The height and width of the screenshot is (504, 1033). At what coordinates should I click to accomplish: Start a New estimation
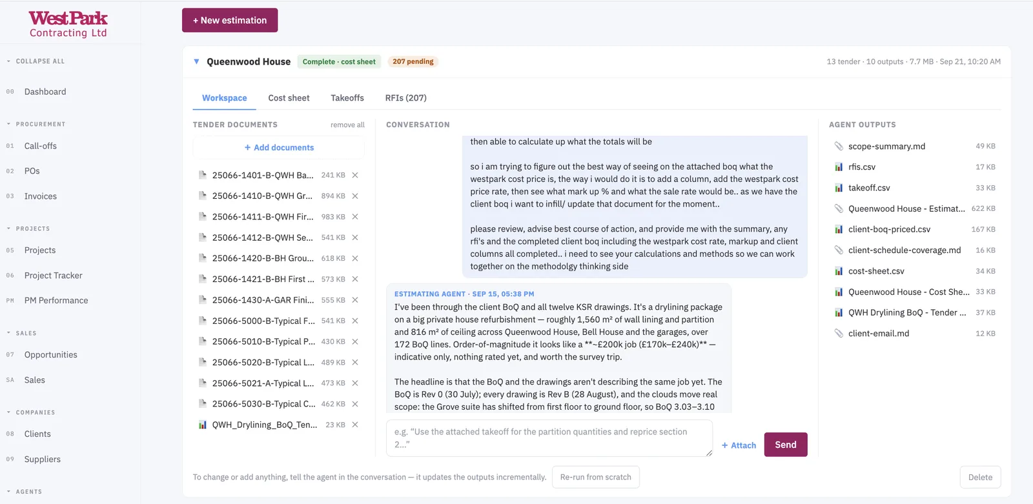(230, 20)
